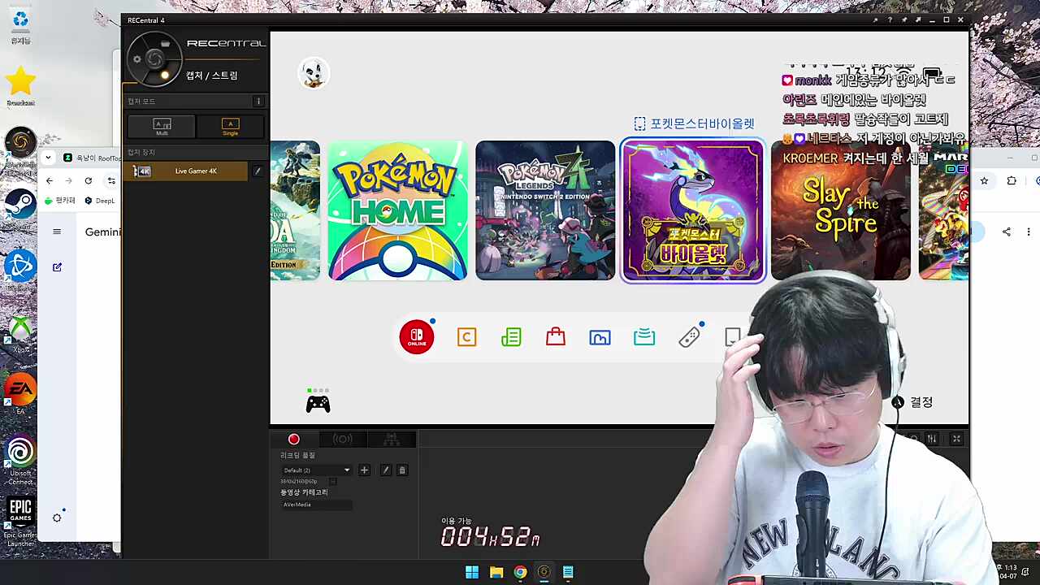Open the recording quality Default dropdown

pos(316,470)
